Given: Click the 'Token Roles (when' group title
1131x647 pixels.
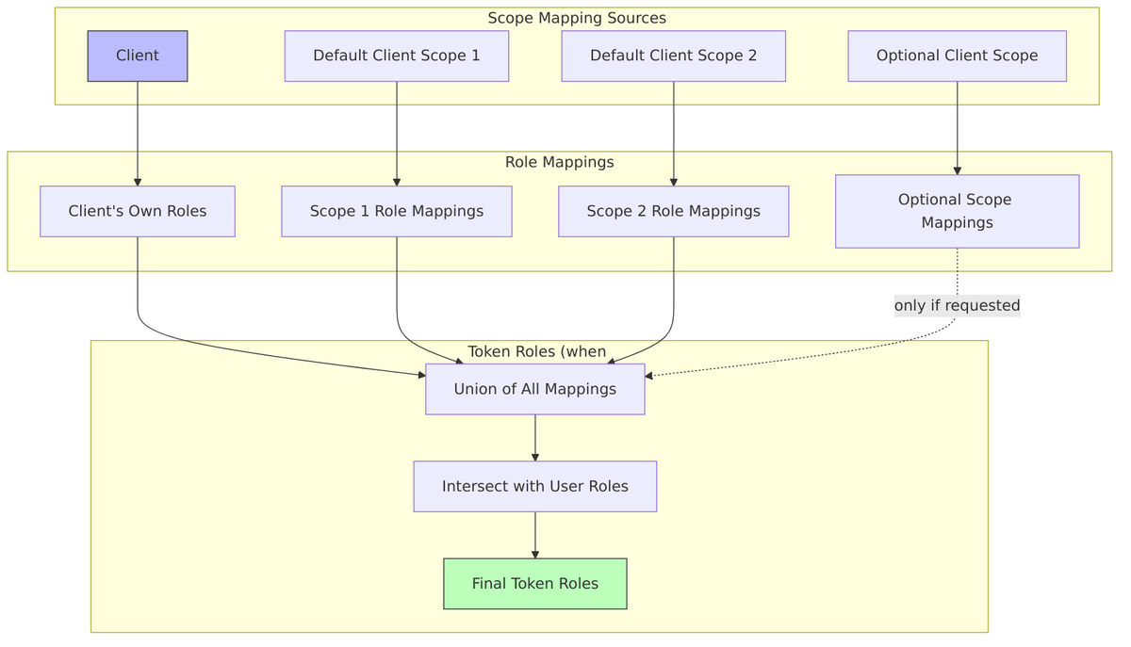Looking at the screenshot, I should [537, 352].
